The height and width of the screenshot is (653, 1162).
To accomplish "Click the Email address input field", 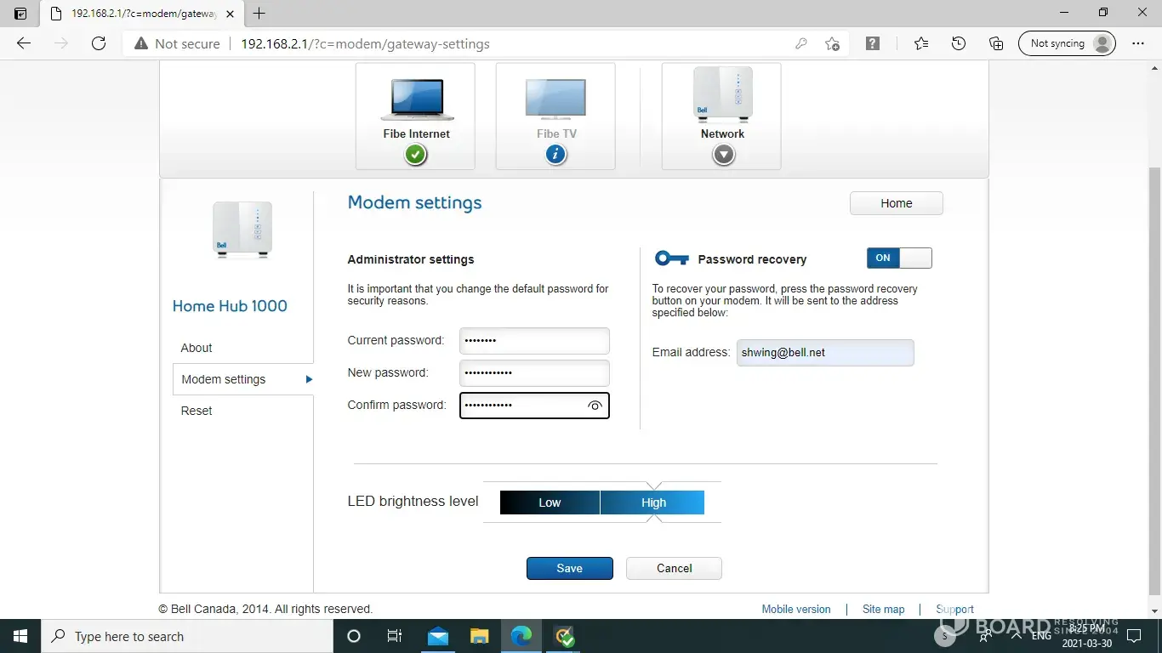I will (x=824, y=353).
